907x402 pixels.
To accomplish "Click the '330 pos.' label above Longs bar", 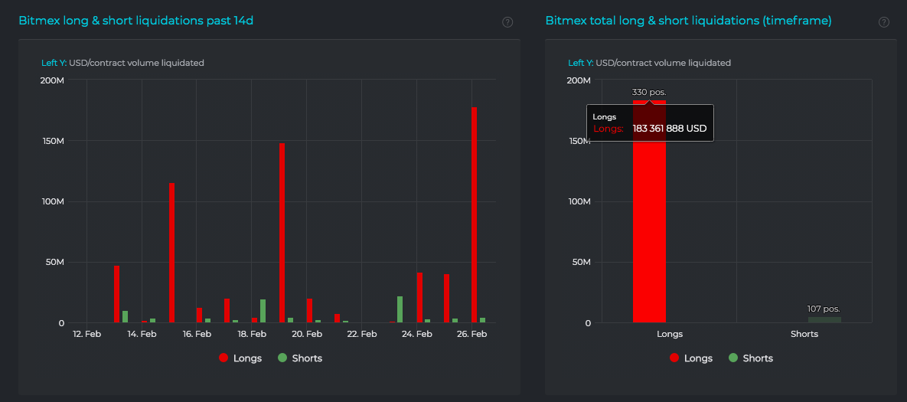I will click(x=649, y=92).
